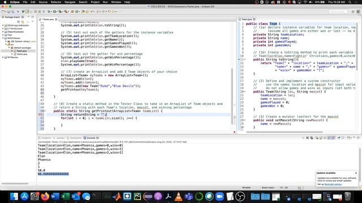362x203 pixels.
Task: Click the Open Perspective icon at top right
Action: (353, 11)
